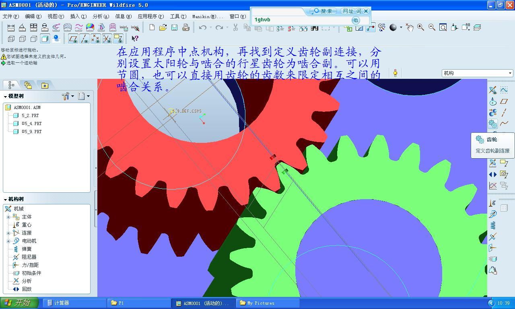The image size is (515, 309).
Task: Select 05_4.PRT in model tree
Action: pyautogui.click(x=31, y=124)
